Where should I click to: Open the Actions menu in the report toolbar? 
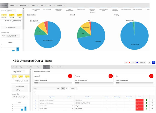click(x=73, y=89)
